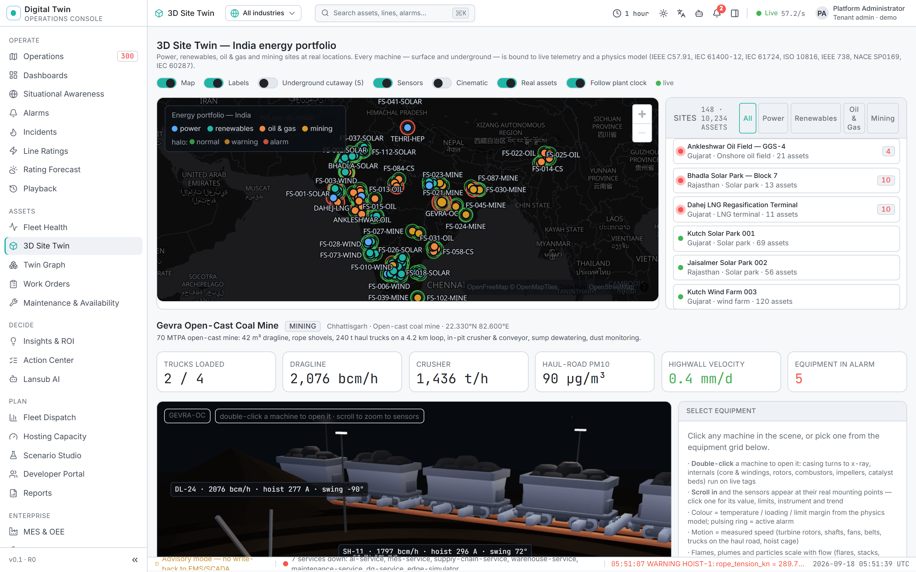Open the Developer Portal
Viewport: 916px width, 572px height.
tap(73, 473)
